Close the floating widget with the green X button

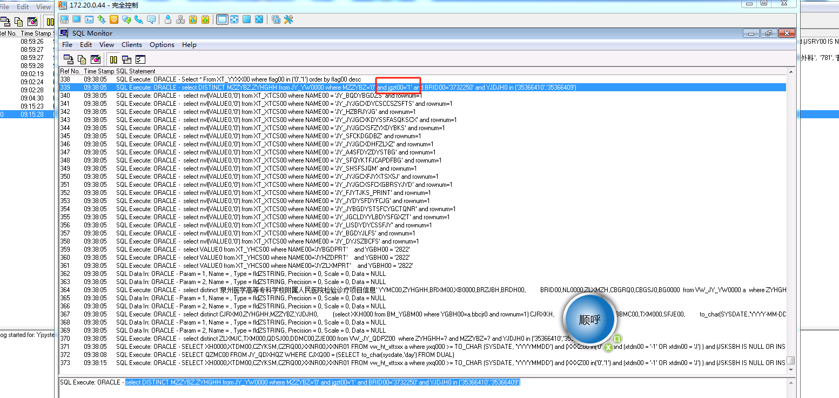click(608, 347)
